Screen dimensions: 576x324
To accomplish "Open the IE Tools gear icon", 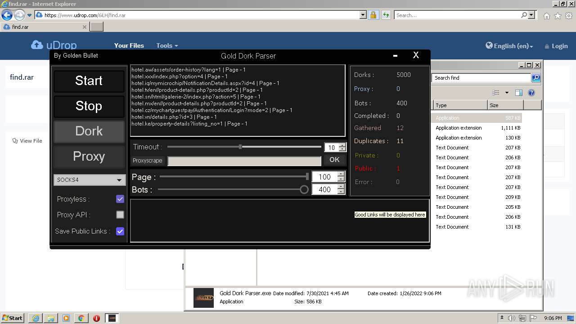I will point(569,16).
